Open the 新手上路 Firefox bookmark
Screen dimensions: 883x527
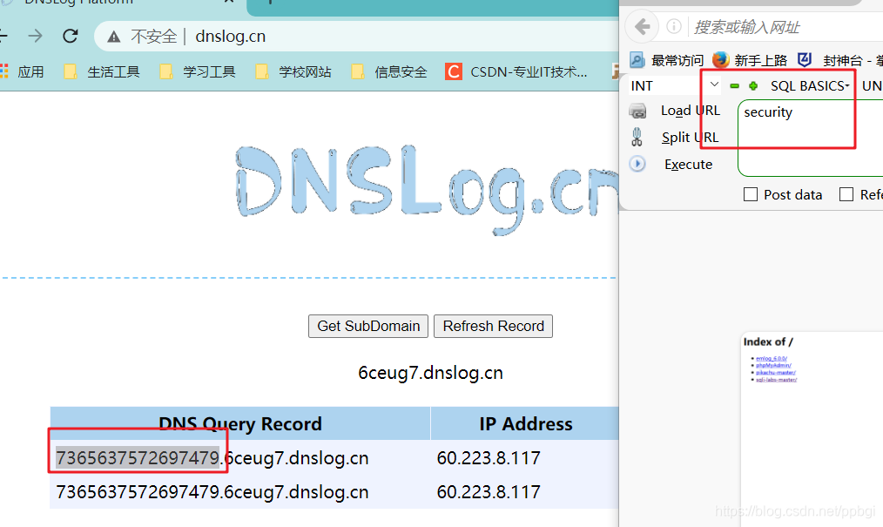(750, 60)
